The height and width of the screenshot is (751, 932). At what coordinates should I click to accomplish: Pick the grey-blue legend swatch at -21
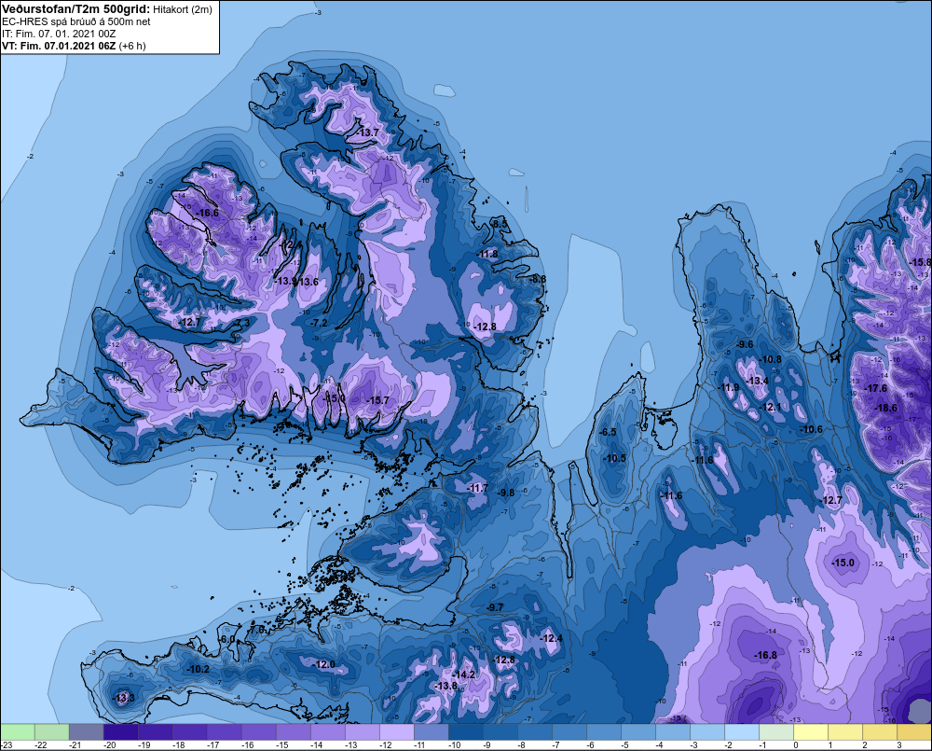[86, 731]
